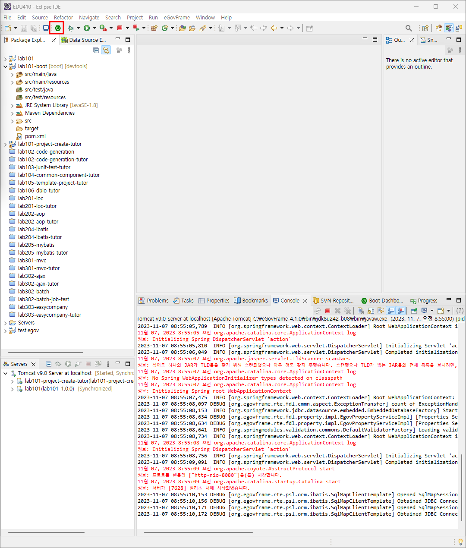Expand src/main/java folder
Screen dimensions: 466x548
point(12,74)
